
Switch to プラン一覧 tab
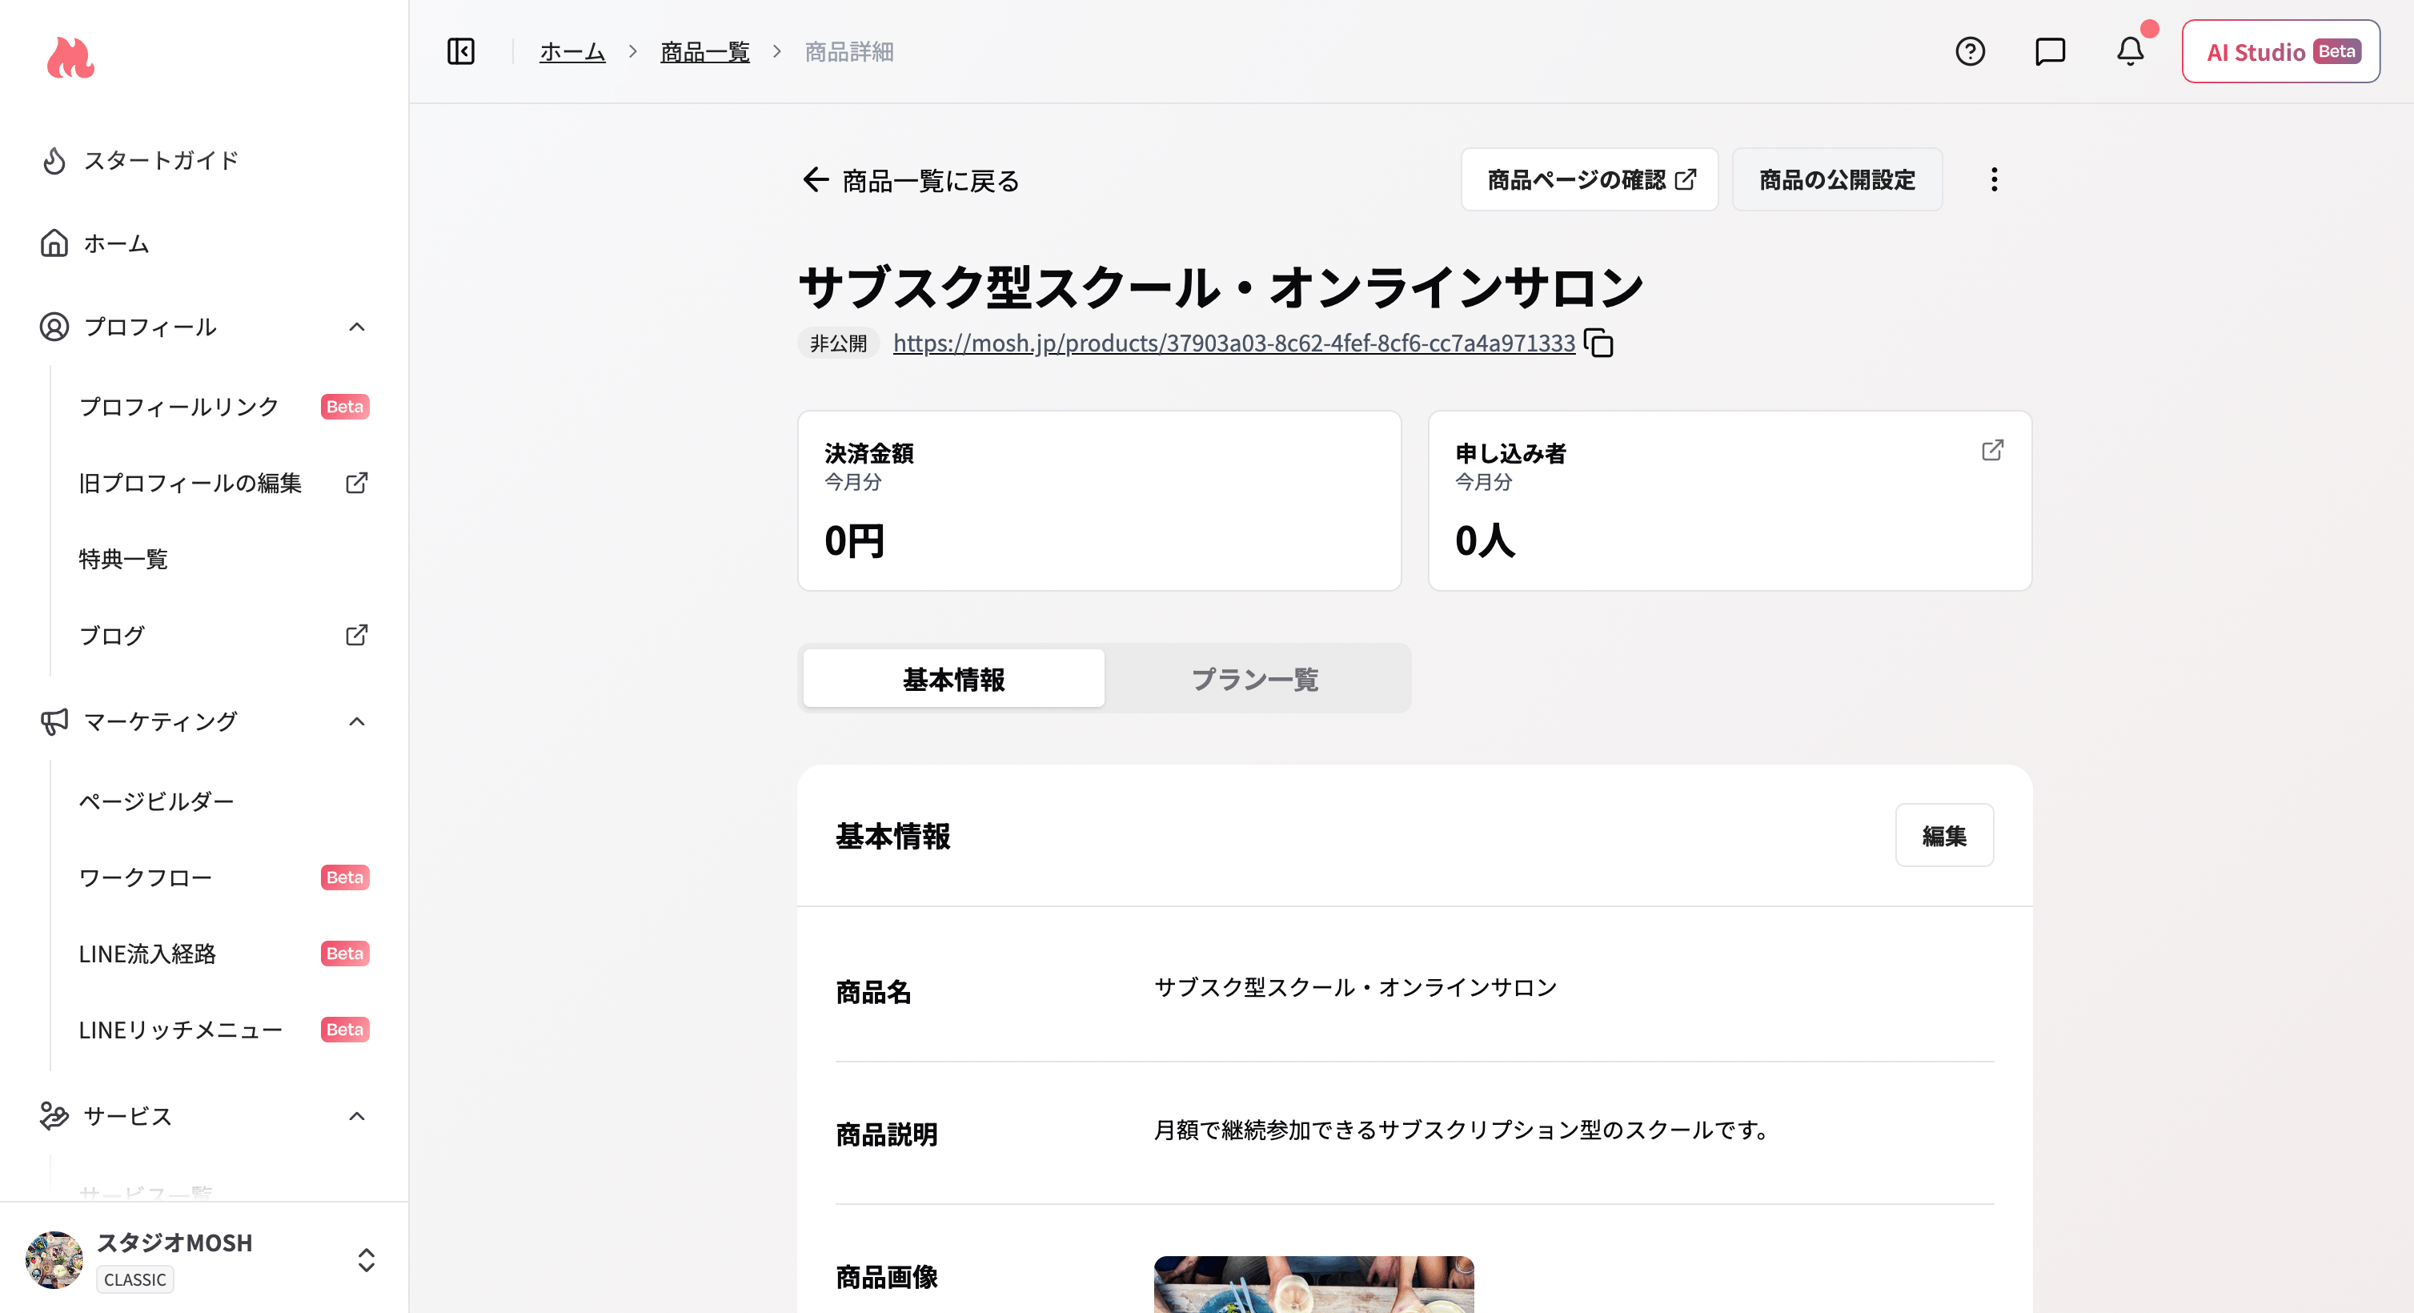[1255, 679]
